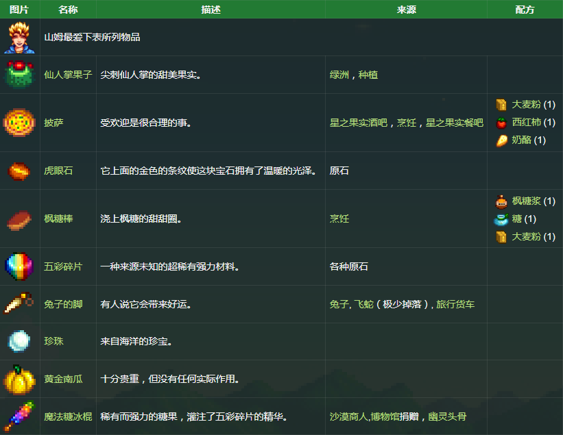
Task: Open the 糖 ingredient link
Action: tap(516, 219)
